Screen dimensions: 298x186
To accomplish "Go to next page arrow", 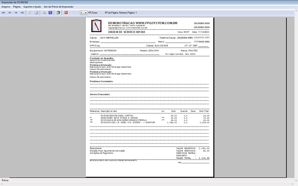I will [x=16, y=13].
